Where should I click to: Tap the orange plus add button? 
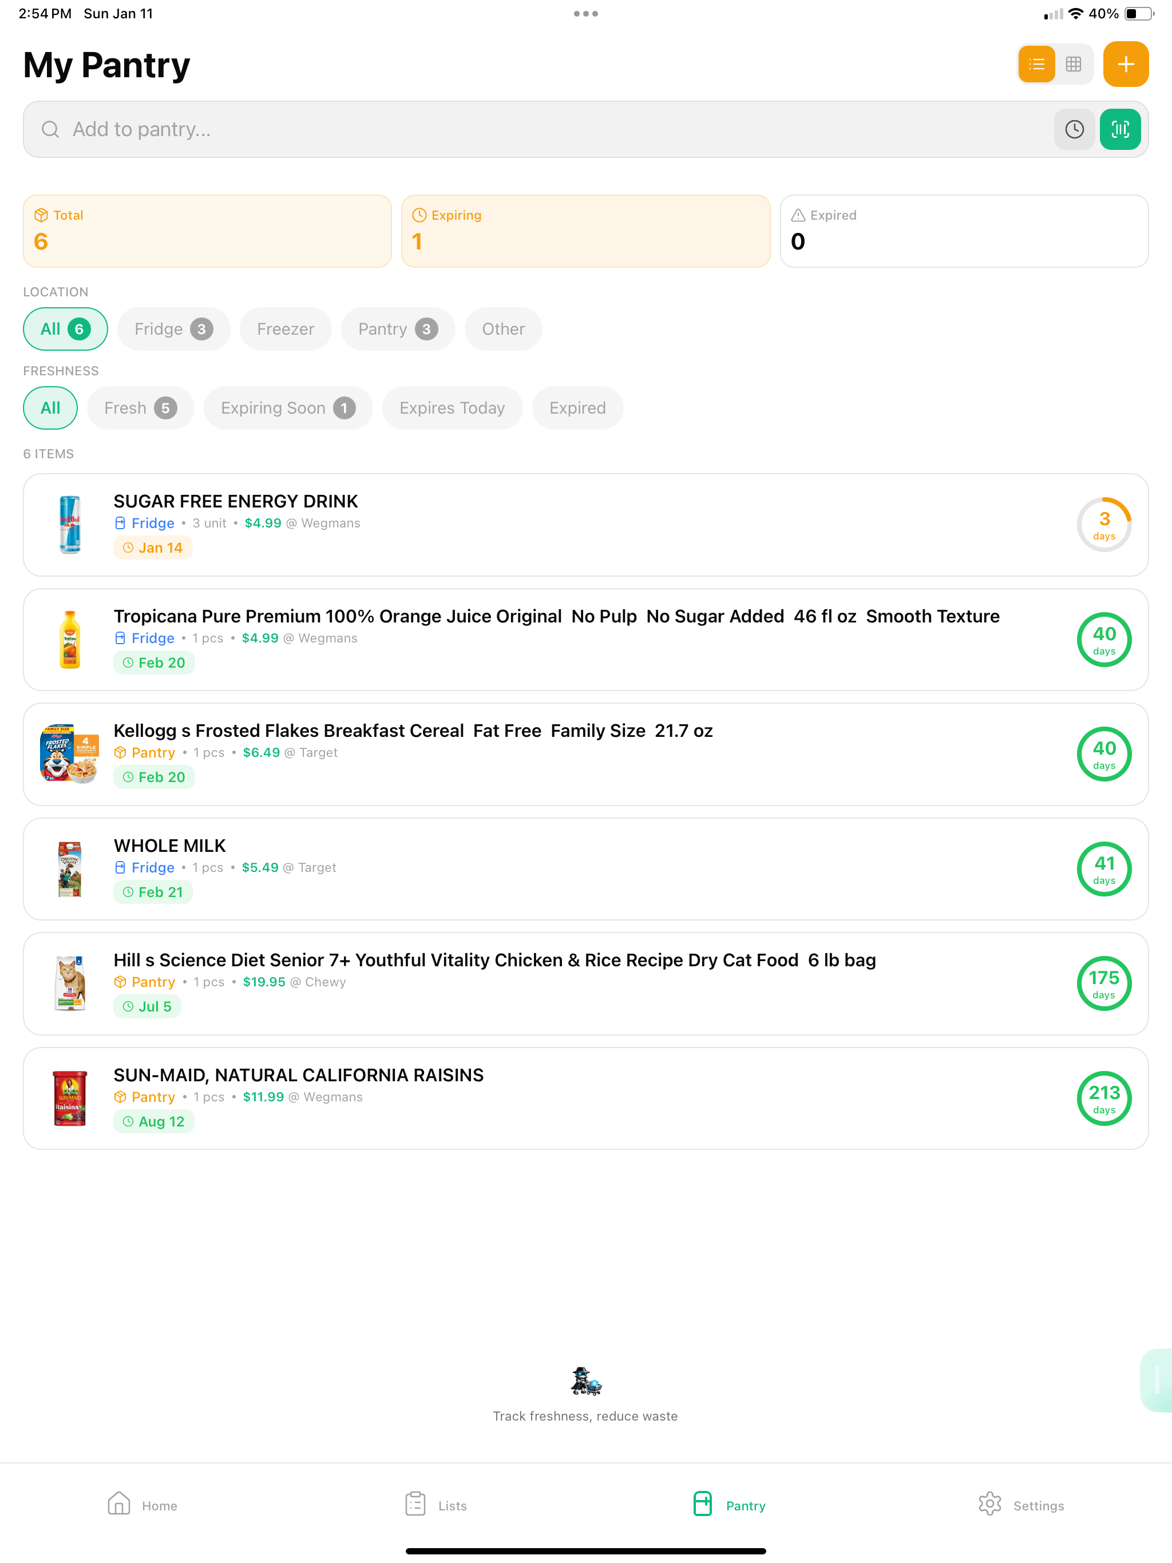(1125, 64)
